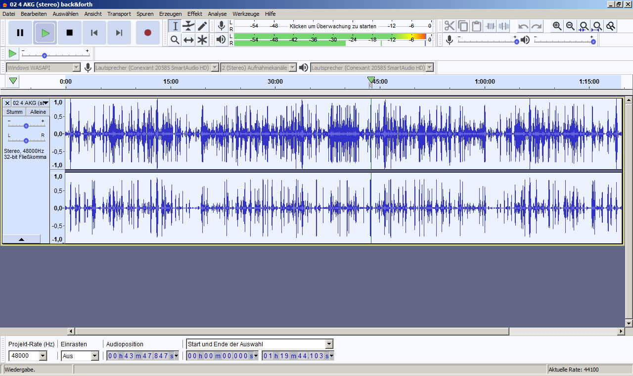
Task: Click the Paste clipboard icon
Action: pyautogui.click(x=477, y=25)
